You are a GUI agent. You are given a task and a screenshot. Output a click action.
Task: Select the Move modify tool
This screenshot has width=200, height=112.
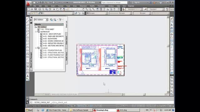coord(172,35)
